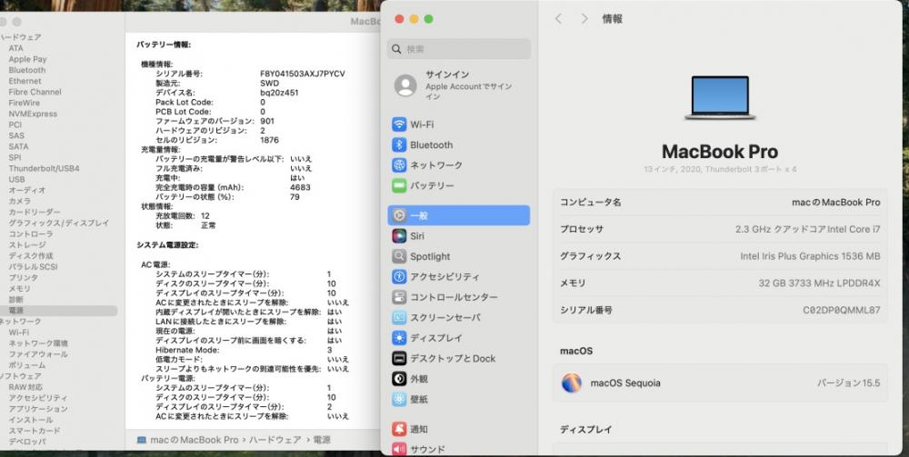Click 電源 in the path bar
The height and width of the screenshot is (457, 909).
[323, 441]
